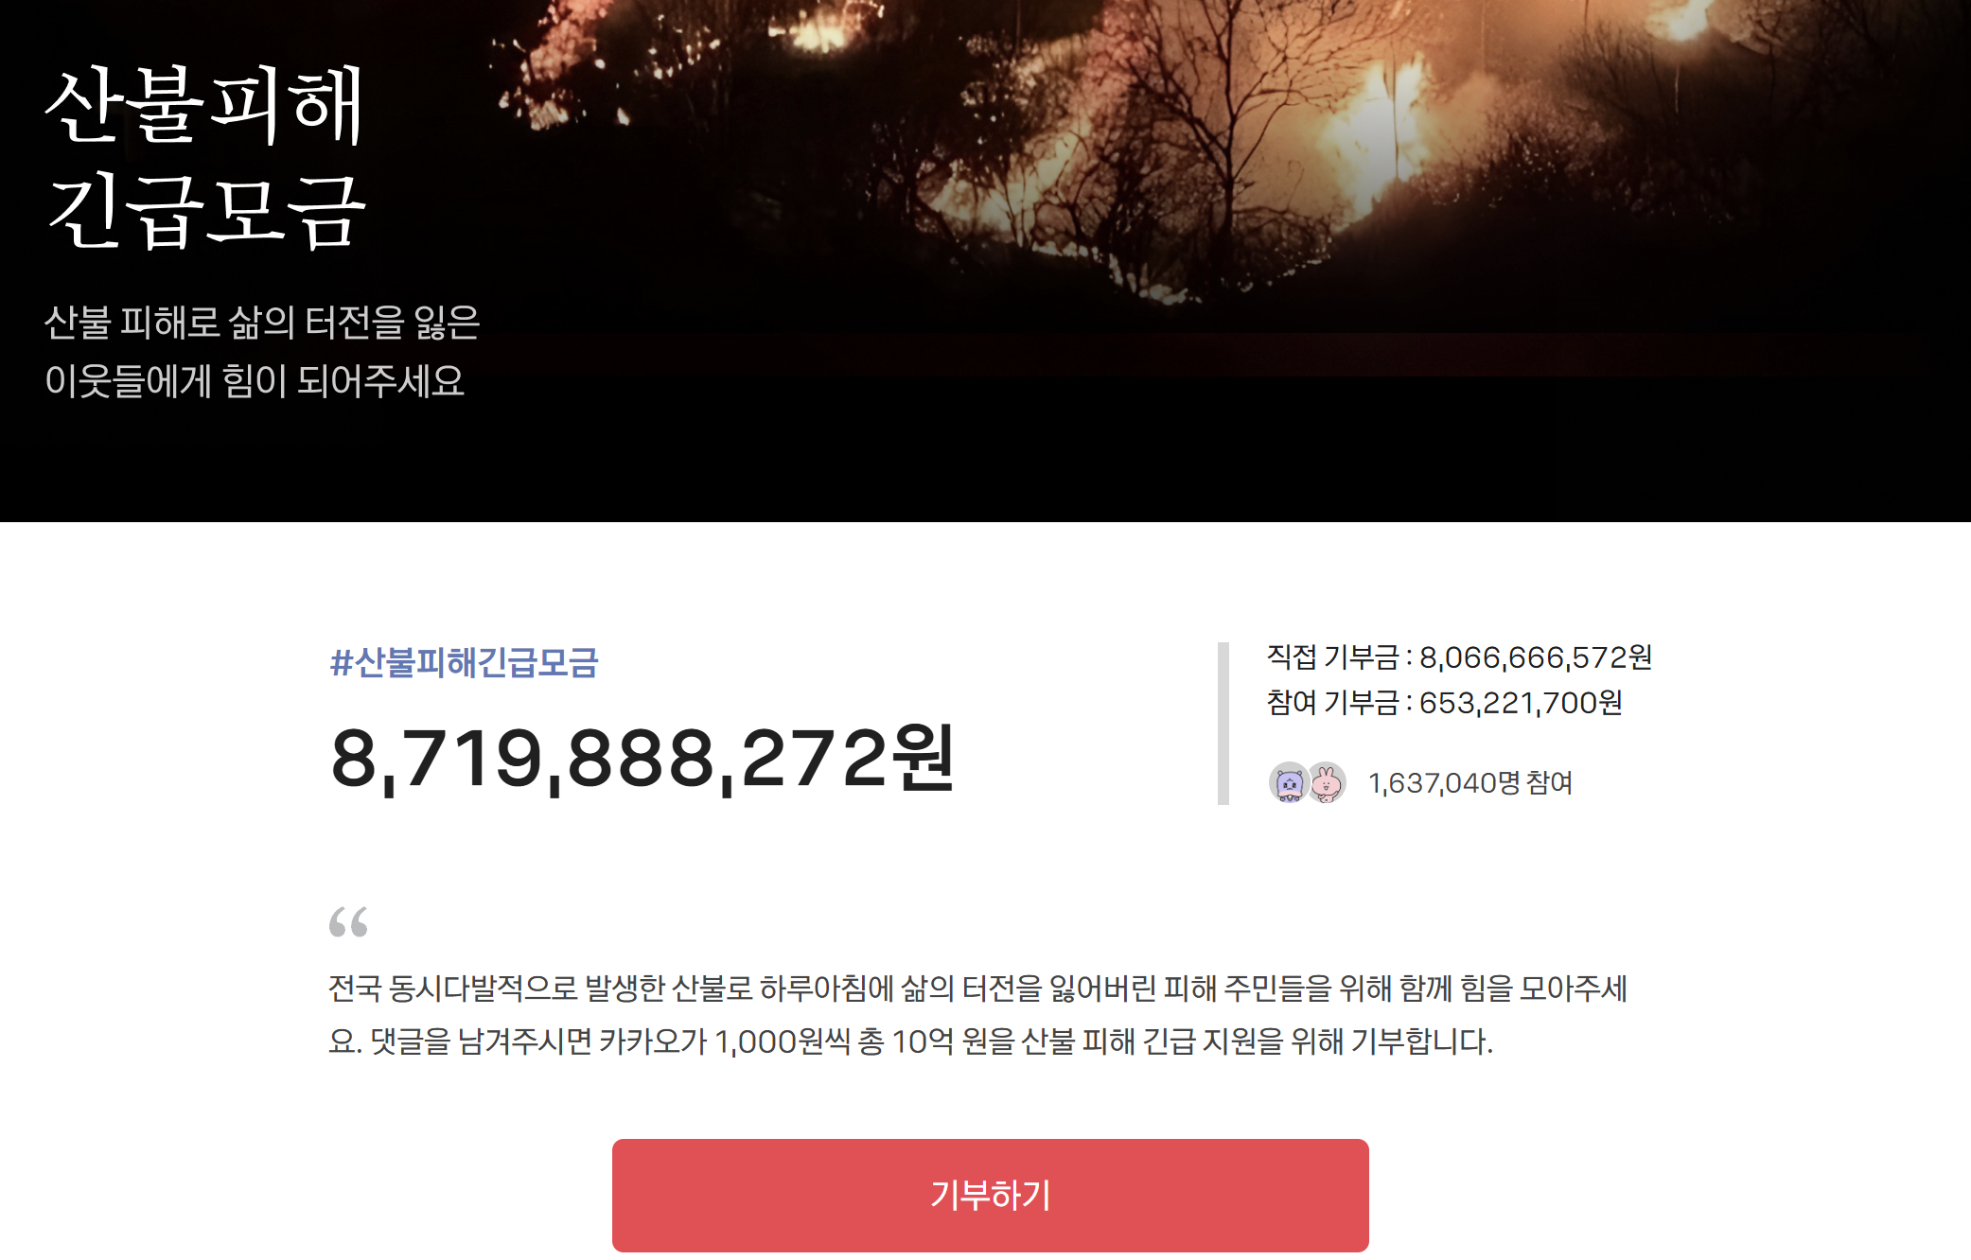
Task: Open the #산불피해긴급모금 hashtag link
Action: 464,662
